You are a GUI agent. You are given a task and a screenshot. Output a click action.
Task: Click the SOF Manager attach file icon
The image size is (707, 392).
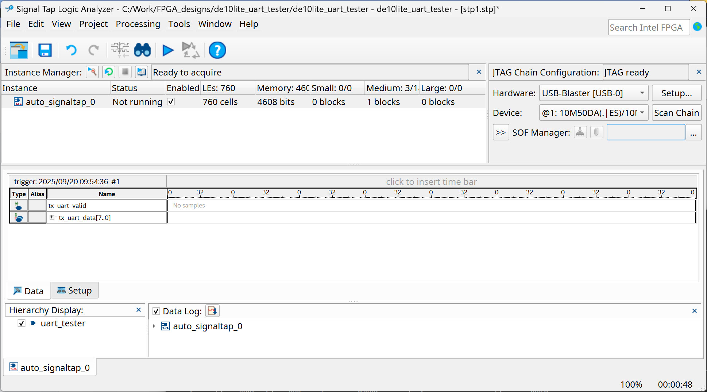click(x=596, y=132)
